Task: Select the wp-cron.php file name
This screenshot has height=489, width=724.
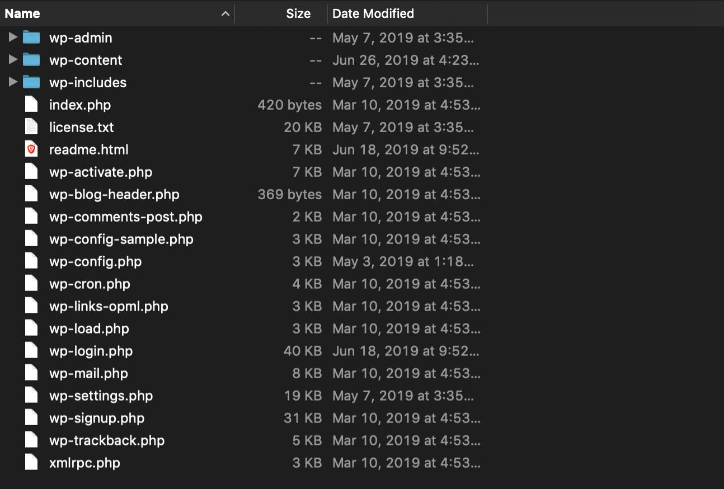Action: pyautogui.click(x=89, y=284)
